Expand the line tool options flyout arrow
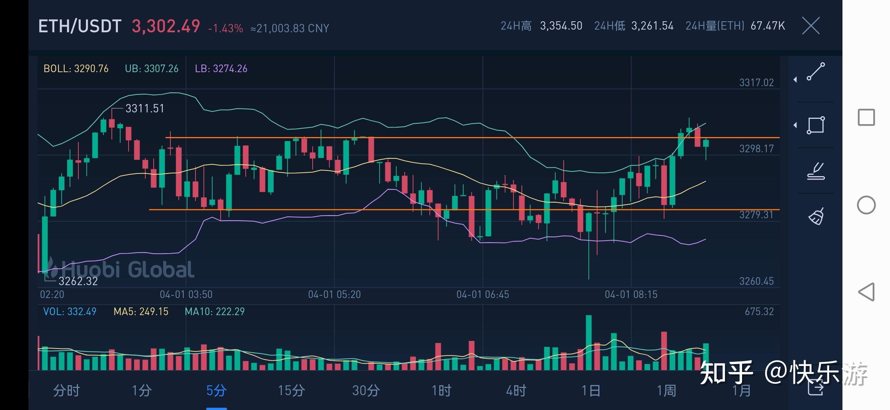The width and height of the screenshot is (890, 410). (796, 79)
